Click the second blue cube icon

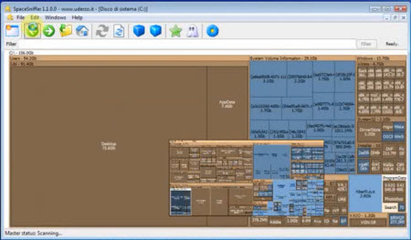pos(155,31)
